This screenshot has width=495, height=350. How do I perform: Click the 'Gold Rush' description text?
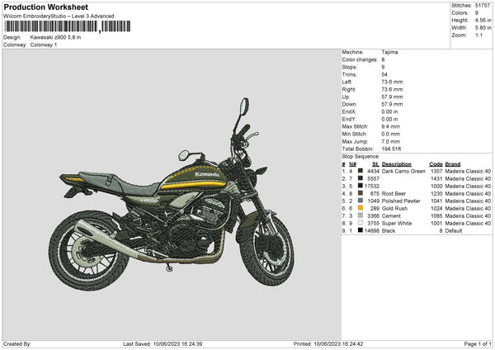pyautogui.click(x=394, y=209)
